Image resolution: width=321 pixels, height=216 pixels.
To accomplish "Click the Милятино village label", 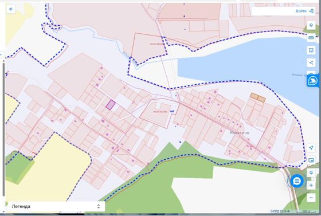I will 240,133.
